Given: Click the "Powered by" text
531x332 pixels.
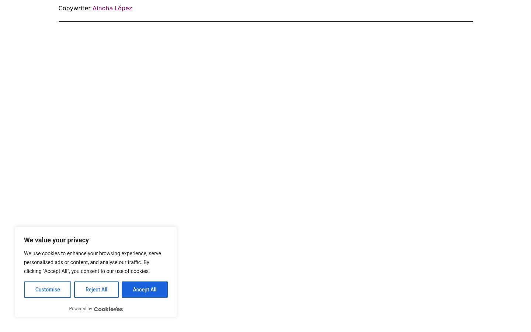Looking at the screenshot, I should click(x=80, y=309).
